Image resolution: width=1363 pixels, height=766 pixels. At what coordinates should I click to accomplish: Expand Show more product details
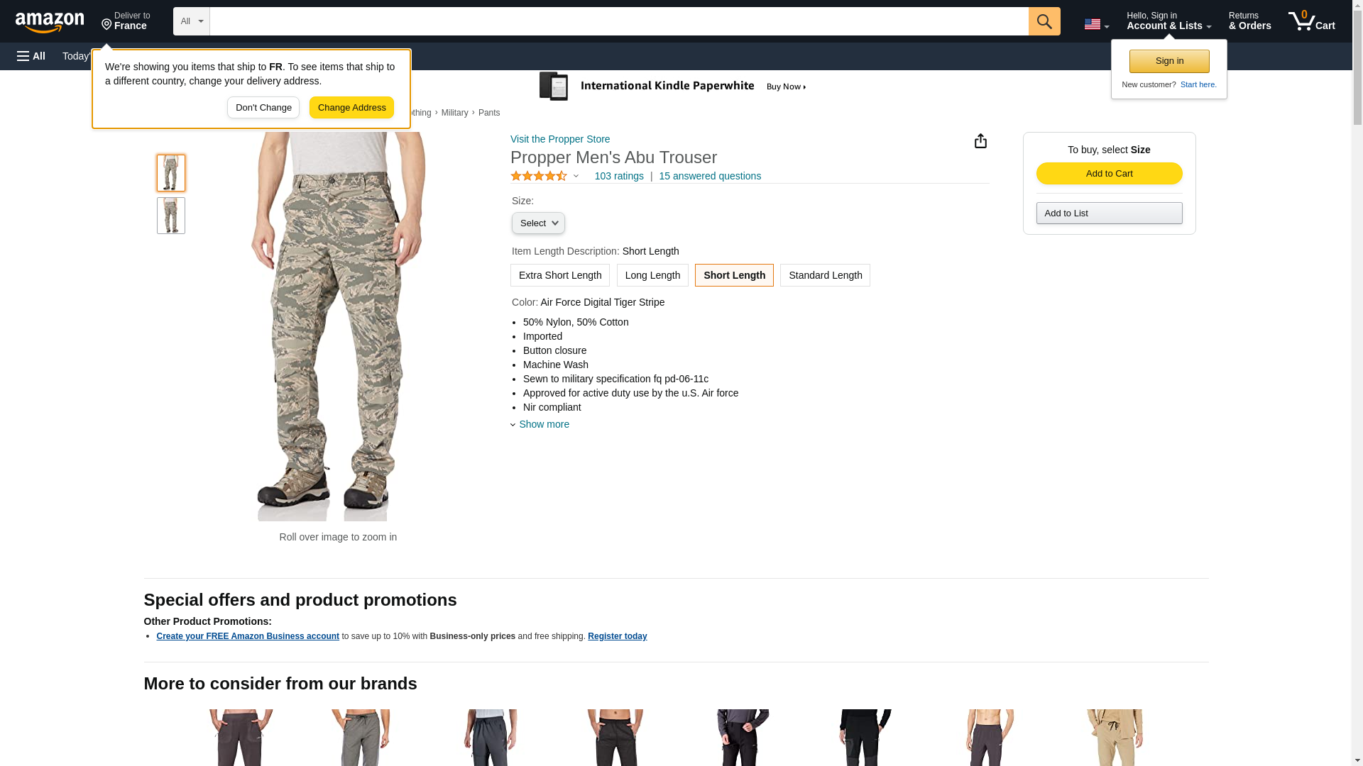pyautogui.click(x=543, y=424)
